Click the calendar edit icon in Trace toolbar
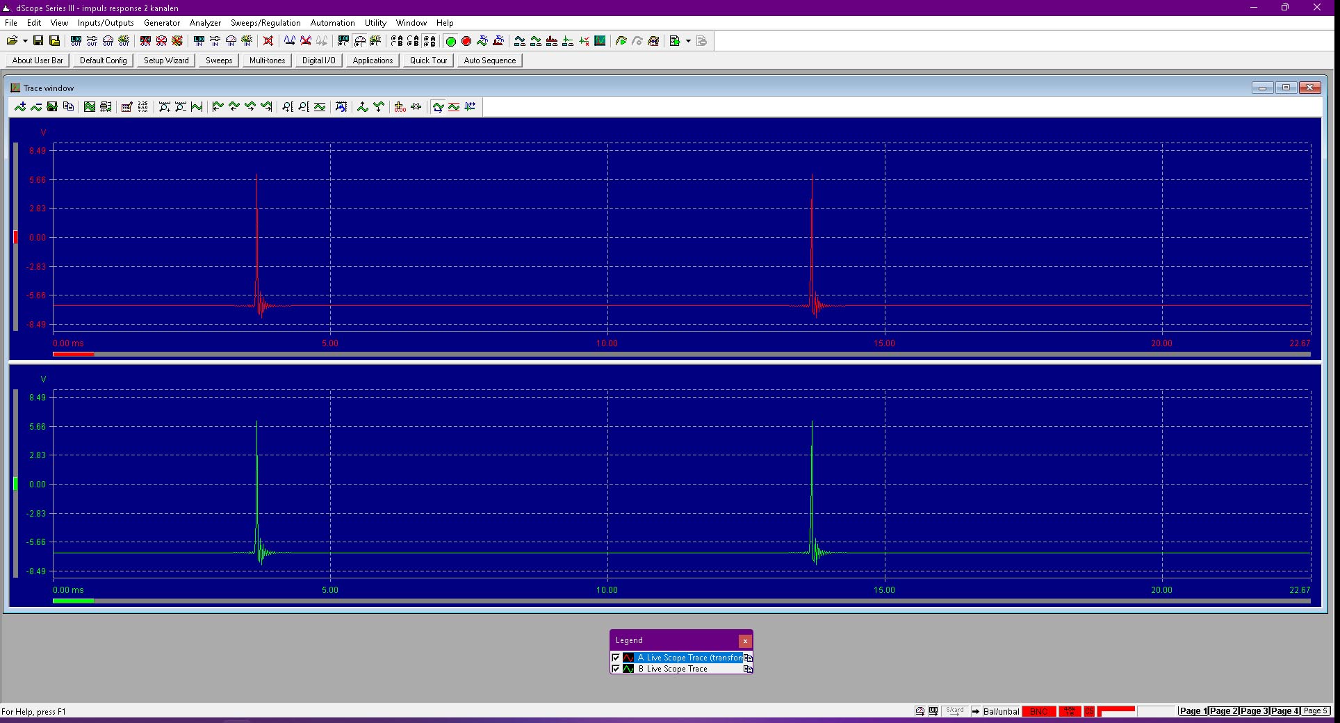 [126, 107]
